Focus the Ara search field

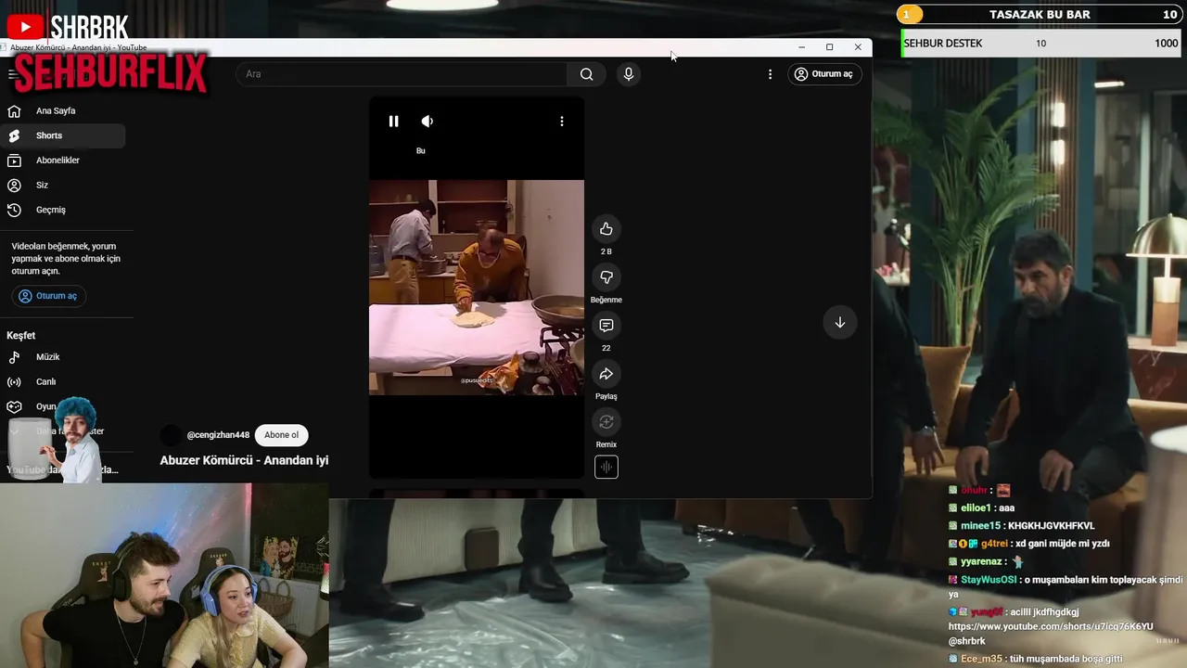(402, 74)
